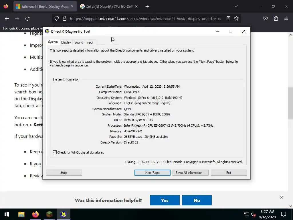This screenshot has width=293, height=220.
Task: Open the Extensions puzzle icon
Action: [276, 18]
